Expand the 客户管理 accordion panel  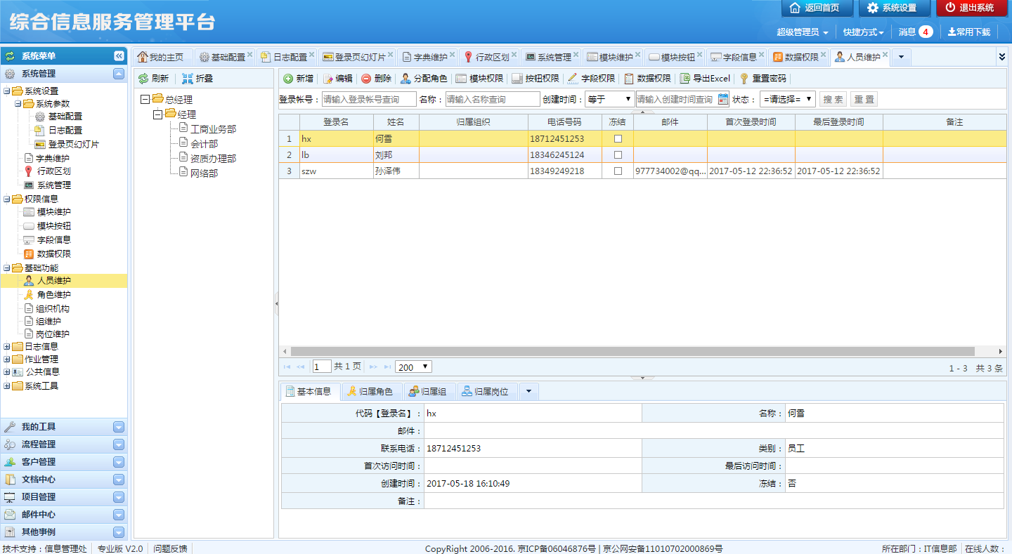(119, 462)
